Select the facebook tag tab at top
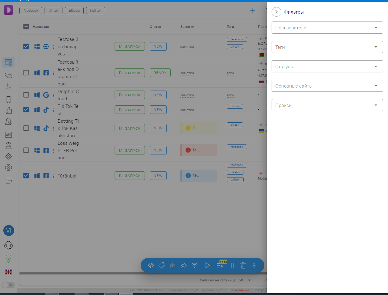Viewport: 388px width, 295px height. [31, 11]
